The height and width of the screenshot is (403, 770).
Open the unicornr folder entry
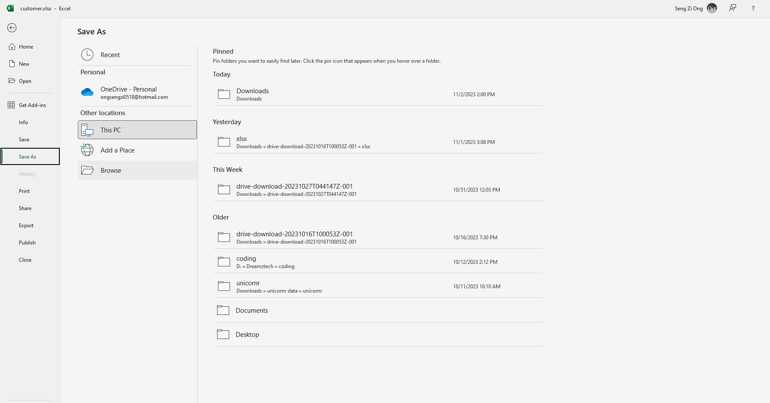378,286
